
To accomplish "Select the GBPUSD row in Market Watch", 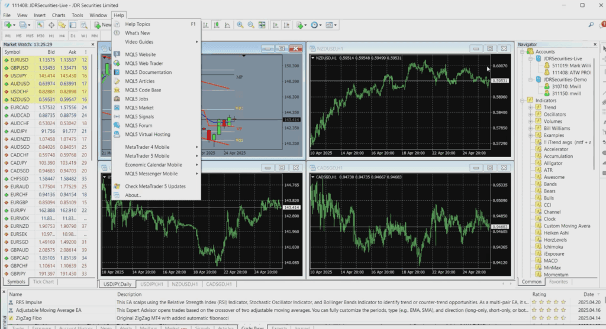I will [x=46, y=68].
